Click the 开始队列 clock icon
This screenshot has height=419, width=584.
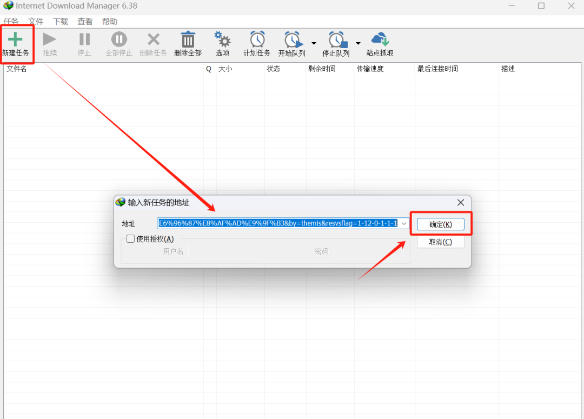294,40
